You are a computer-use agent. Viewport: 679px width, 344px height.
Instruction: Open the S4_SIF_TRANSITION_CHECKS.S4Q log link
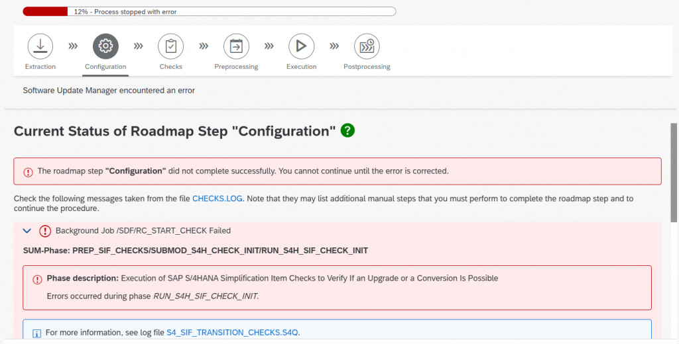coord(237,332)
